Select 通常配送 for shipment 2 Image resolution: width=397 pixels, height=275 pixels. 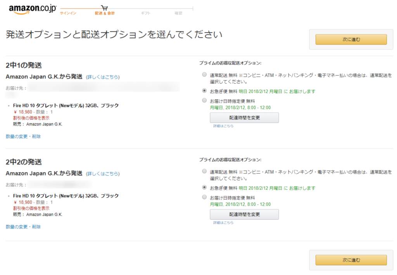[x=204, y=171]
